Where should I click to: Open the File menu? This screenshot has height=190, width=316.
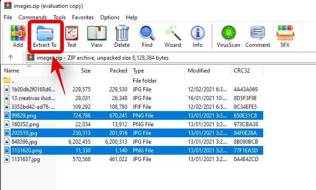(8, 17)
